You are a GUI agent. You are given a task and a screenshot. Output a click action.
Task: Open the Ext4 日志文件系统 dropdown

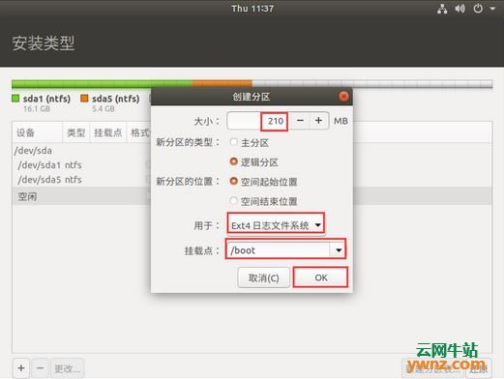point(276,225)
